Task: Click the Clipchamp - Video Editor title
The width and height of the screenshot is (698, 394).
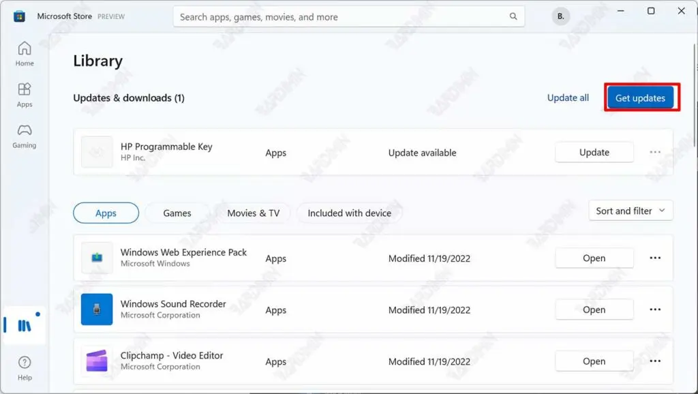Action: tap(172, 355)
